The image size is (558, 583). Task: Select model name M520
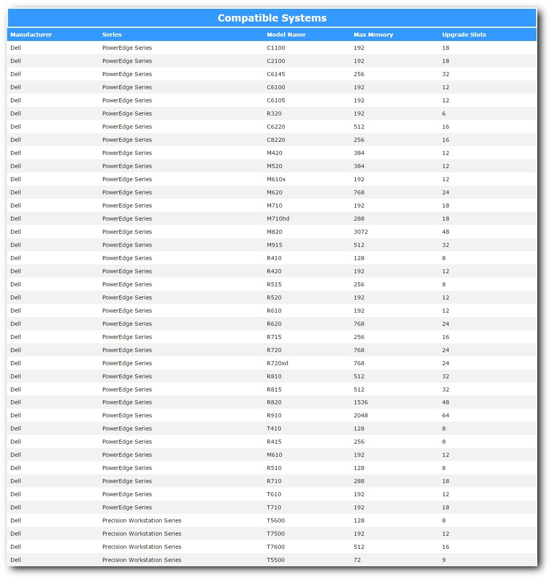point(274,166)
